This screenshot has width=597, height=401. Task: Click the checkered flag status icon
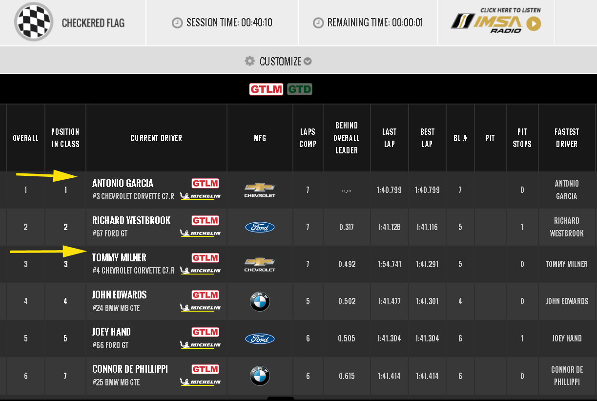pyautogui.click(x=33, y=22)
